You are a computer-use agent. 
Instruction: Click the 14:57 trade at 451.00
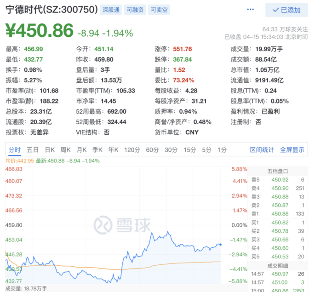click(278, 282)
